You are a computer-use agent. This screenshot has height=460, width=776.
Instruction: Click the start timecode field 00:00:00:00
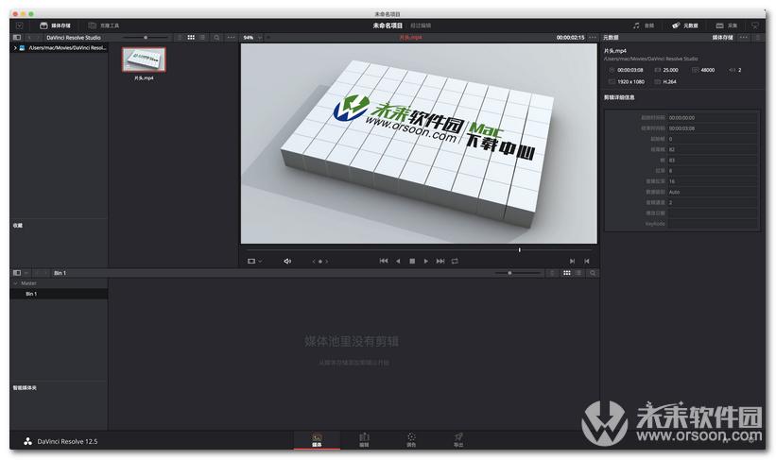click(713, 118)
